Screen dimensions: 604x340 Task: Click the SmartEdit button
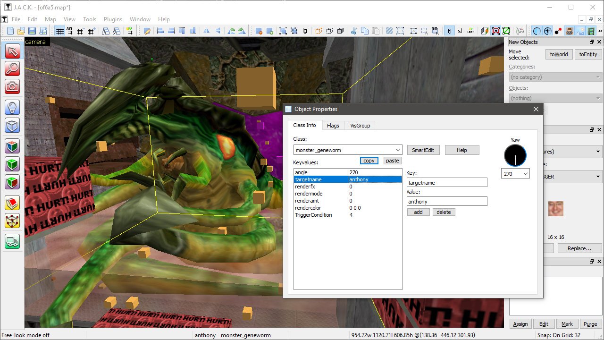(x=423, y=150)
